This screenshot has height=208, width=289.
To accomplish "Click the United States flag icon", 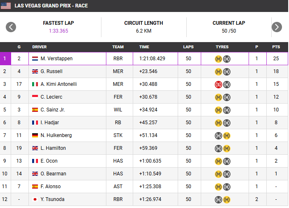I will tap(6, 6).
